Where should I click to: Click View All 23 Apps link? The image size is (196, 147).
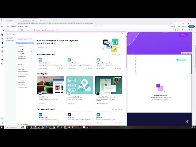(117, 110)
